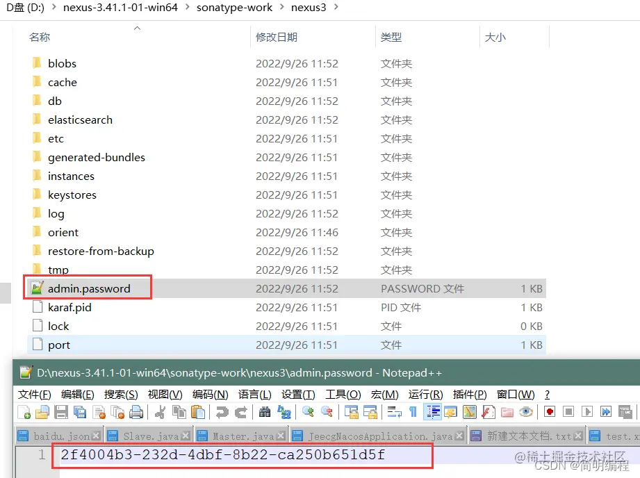Viewport: 640px width, 478px height.
Task: Click the sonatype-work breadcrumb segment
Action: coord(234,8)
